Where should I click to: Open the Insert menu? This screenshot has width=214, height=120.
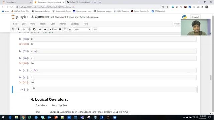(x=43, y=24)
